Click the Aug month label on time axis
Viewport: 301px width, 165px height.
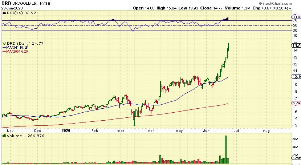click(x=266, y=130)
